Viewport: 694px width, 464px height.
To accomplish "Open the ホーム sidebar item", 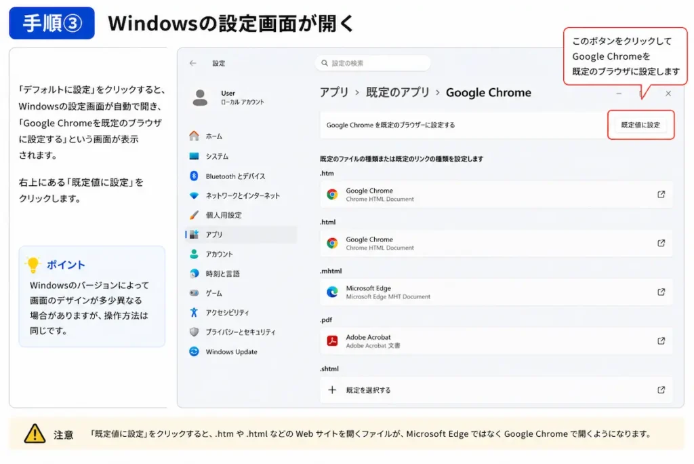I will [x=241, y=136].
